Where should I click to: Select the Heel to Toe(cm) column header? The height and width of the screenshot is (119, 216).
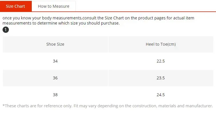[161, 44]
